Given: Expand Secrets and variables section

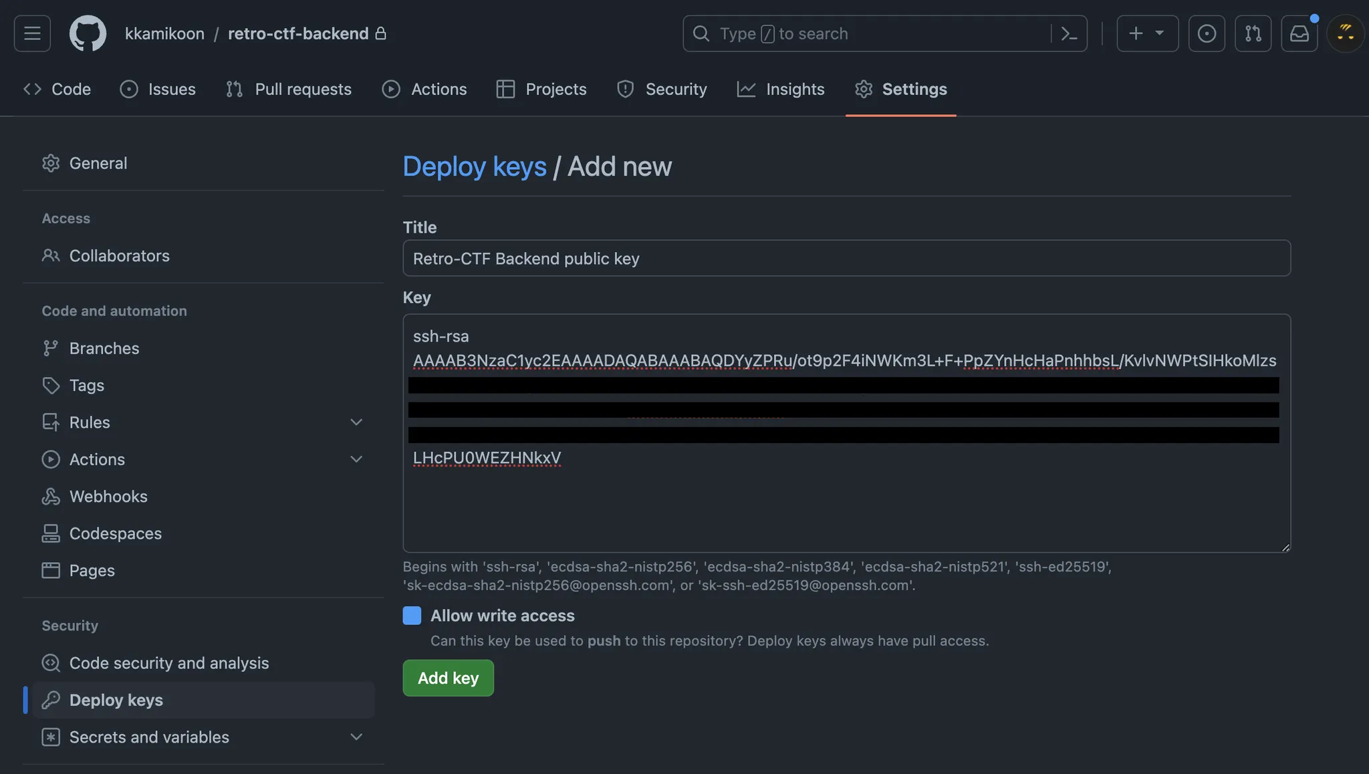Looking at the screenshot, I should point(356,737).
